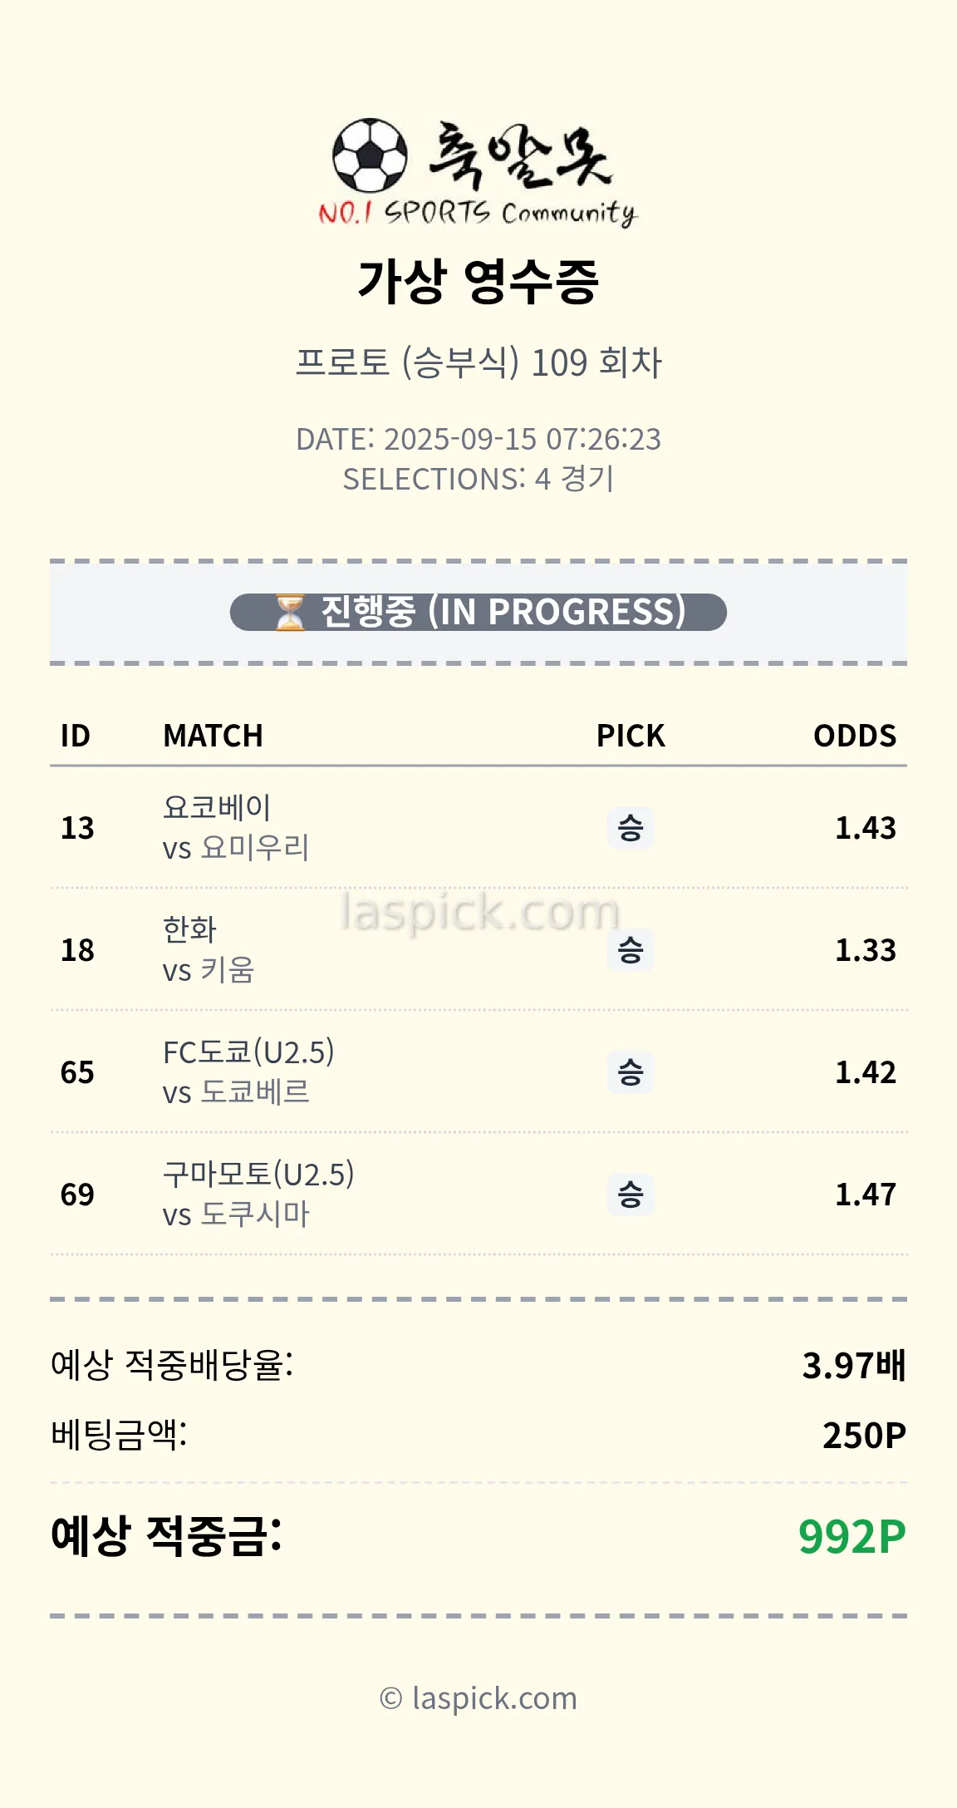Select the 승 pick for match 18
957x1808 pixels.
point(631,950)
